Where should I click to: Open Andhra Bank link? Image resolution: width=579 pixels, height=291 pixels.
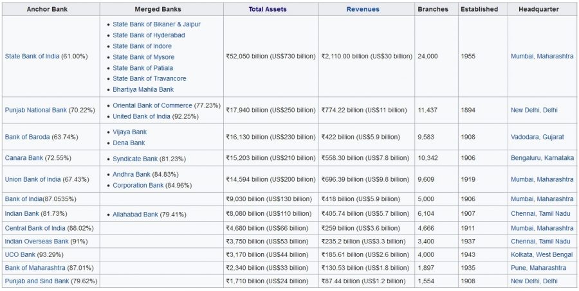click(131, 175)
